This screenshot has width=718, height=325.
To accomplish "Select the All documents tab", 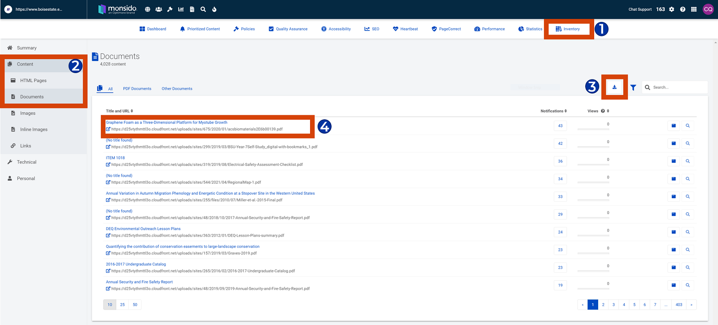I will 105,89.
